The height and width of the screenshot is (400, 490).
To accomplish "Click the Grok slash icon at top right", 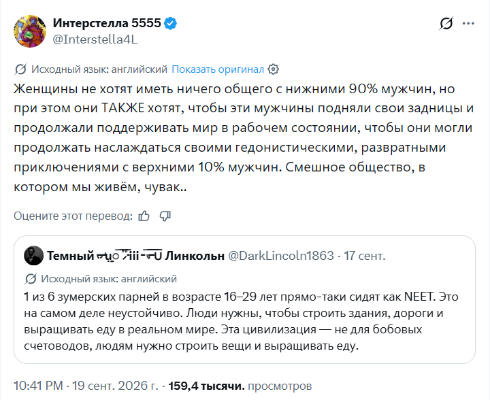I will (446, 23).
